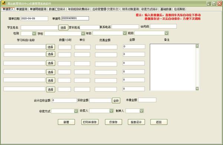Open the 数据汇总统计 tab
Screen dimensions: 223x145
(57, 9)
